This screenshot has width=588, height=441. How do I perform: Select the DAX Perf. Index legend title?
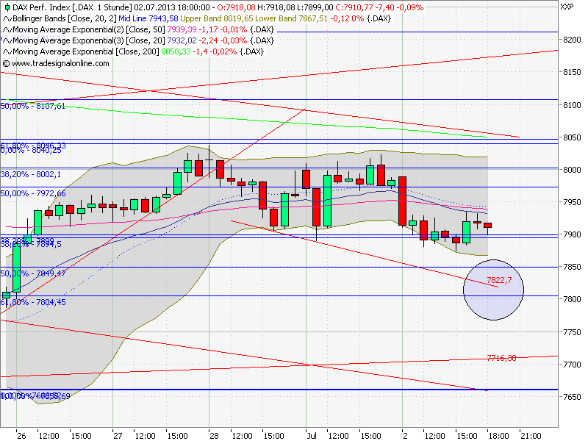point(41,7)
